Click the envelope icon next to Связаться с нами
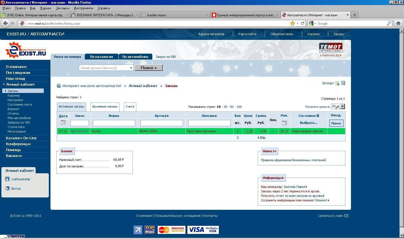This screenshot has height=239, width=404. point(346,216)
